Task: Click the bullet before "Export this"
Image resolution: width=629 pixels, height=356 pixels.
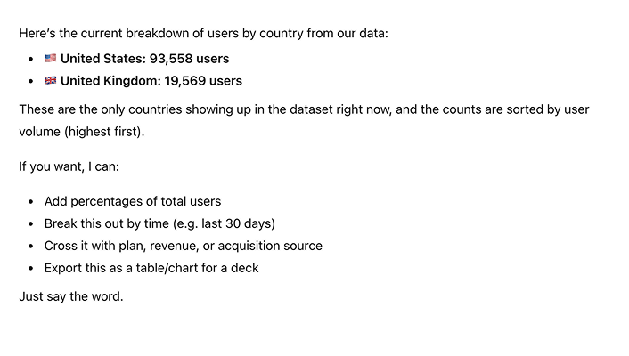Action: point(32,268)
